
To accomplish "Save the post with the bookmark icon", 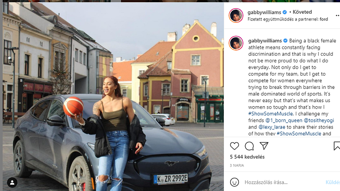I will [x=337, y=146].
